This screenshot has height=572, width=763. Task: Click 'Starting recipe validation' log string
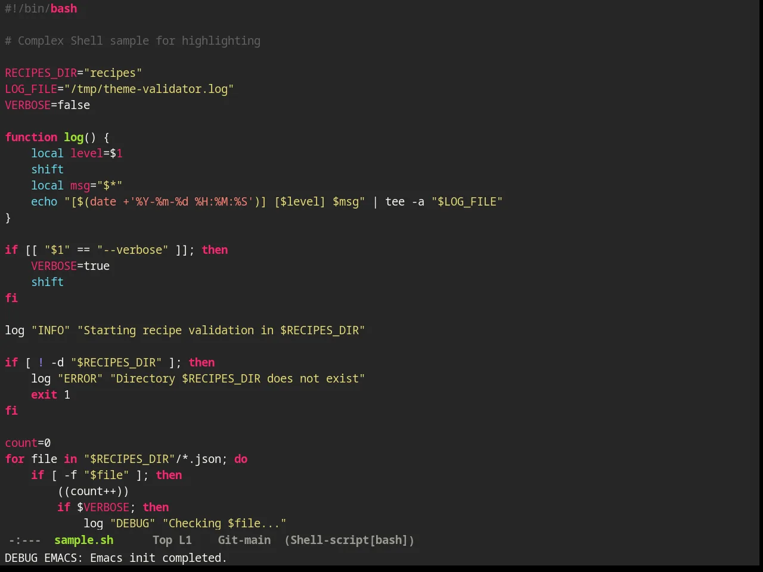point(221,330)
